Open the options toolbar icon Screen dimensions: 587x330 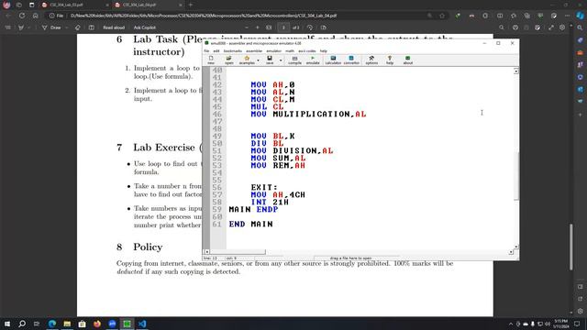point(371,60)
